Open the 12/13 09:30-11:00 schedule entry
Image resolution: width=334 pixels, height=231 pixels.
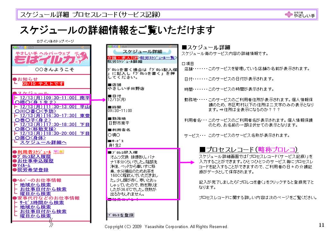(51, 100)
